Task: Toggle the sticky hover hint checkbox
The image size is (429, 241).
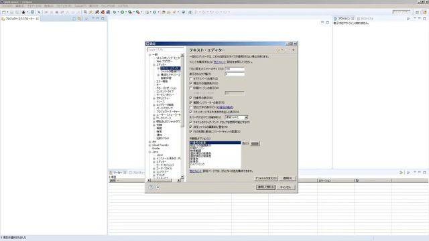Action: tap(191, 112)
